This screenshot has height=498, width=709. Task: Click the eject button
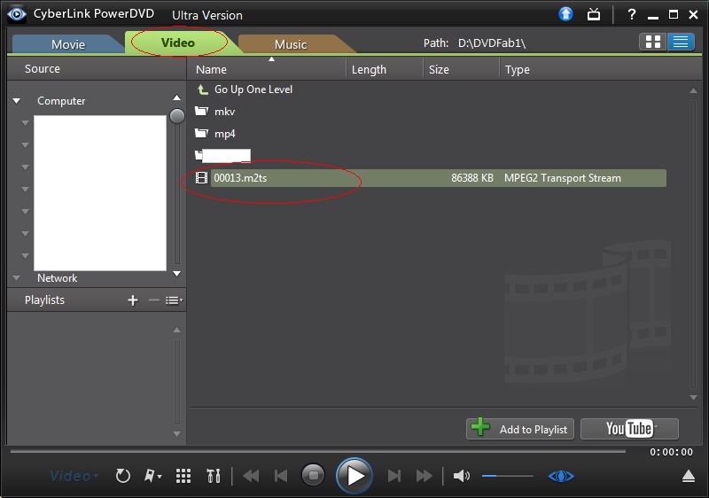tap(689, 476)
